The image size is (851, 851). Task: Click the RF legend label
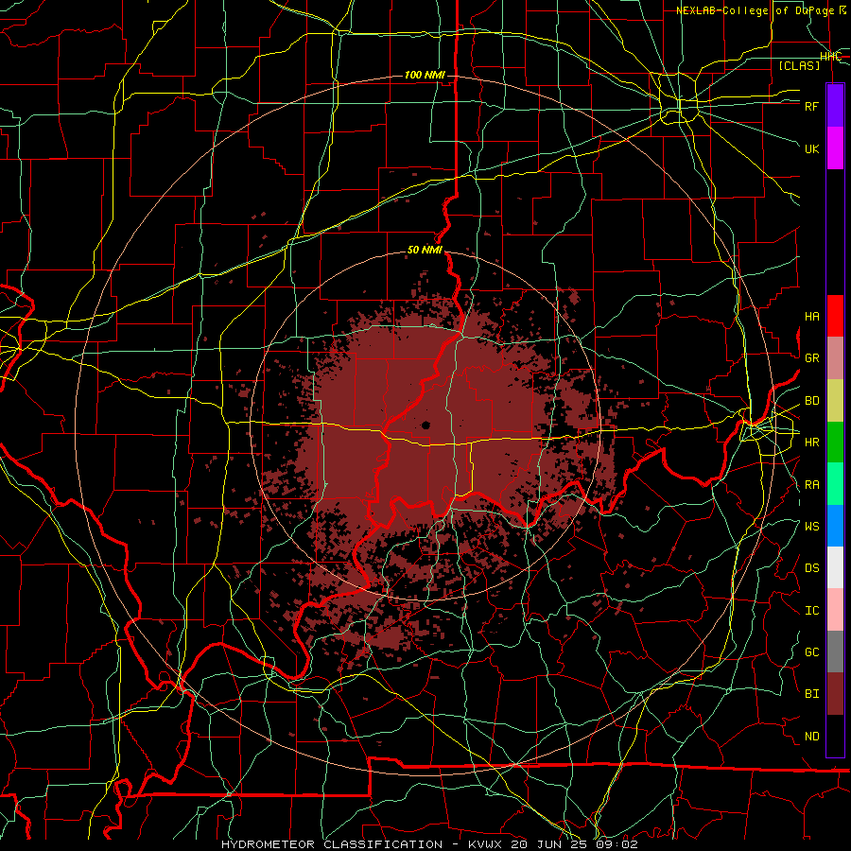(811, 106)
